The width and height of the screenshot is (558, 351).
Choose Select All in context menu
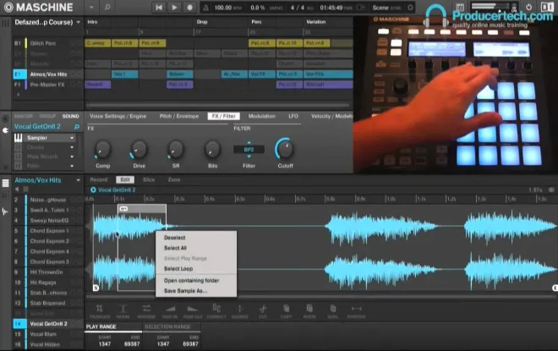(x=175, y=248)
